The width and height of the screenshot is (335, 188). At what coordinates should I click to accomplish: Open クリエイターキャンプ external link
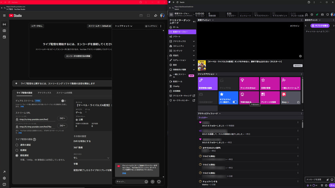(182, 96)
